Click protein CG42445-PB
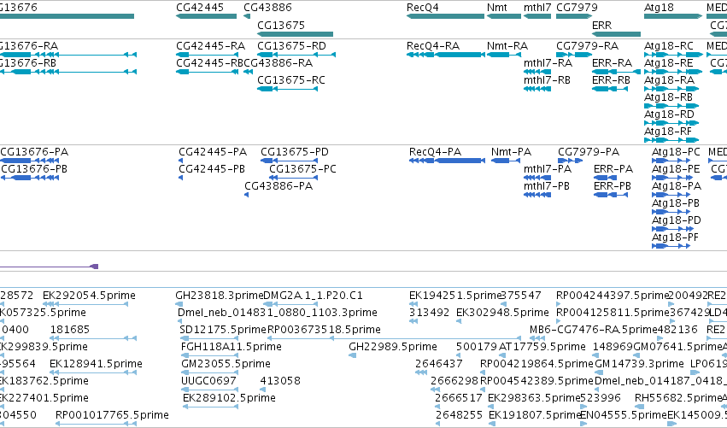The width and height of the screenshot is (727, 428). coord(181,178)
